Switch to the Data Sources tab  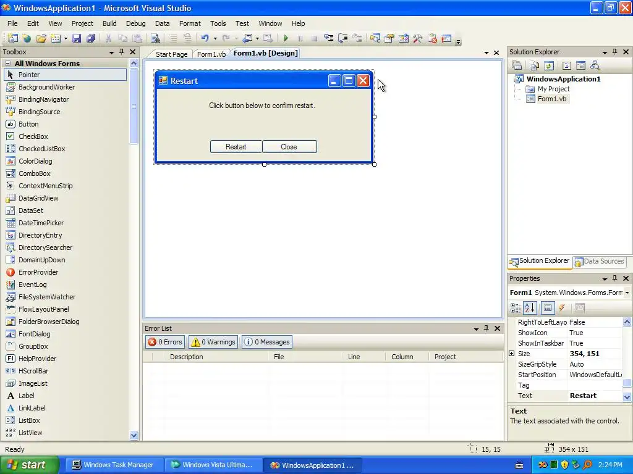(599, 261)
